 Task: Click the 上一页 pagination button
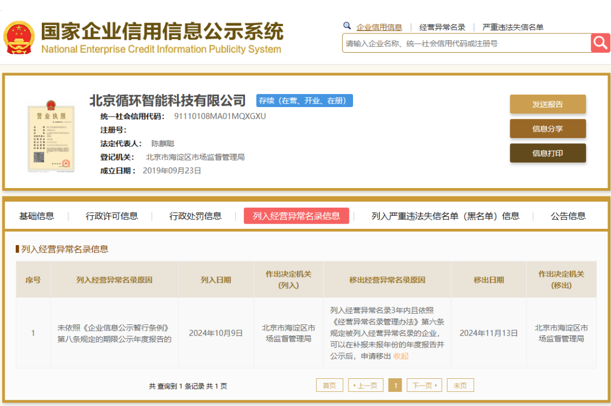point(365,385)
